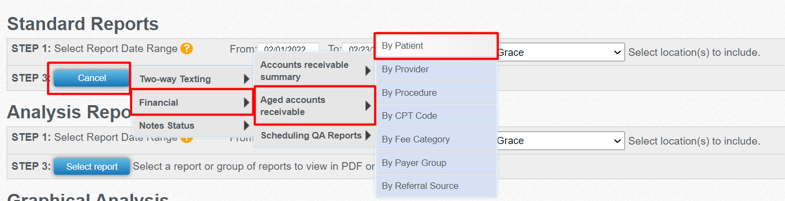Screen dimensions: 785x201
Task: Click Select report button in Analysis Reports
Action: coord(92,166)
